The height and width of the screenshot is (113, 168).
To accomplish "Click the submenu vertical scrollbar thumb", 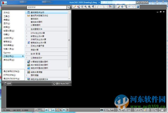I will coord(69,40).
